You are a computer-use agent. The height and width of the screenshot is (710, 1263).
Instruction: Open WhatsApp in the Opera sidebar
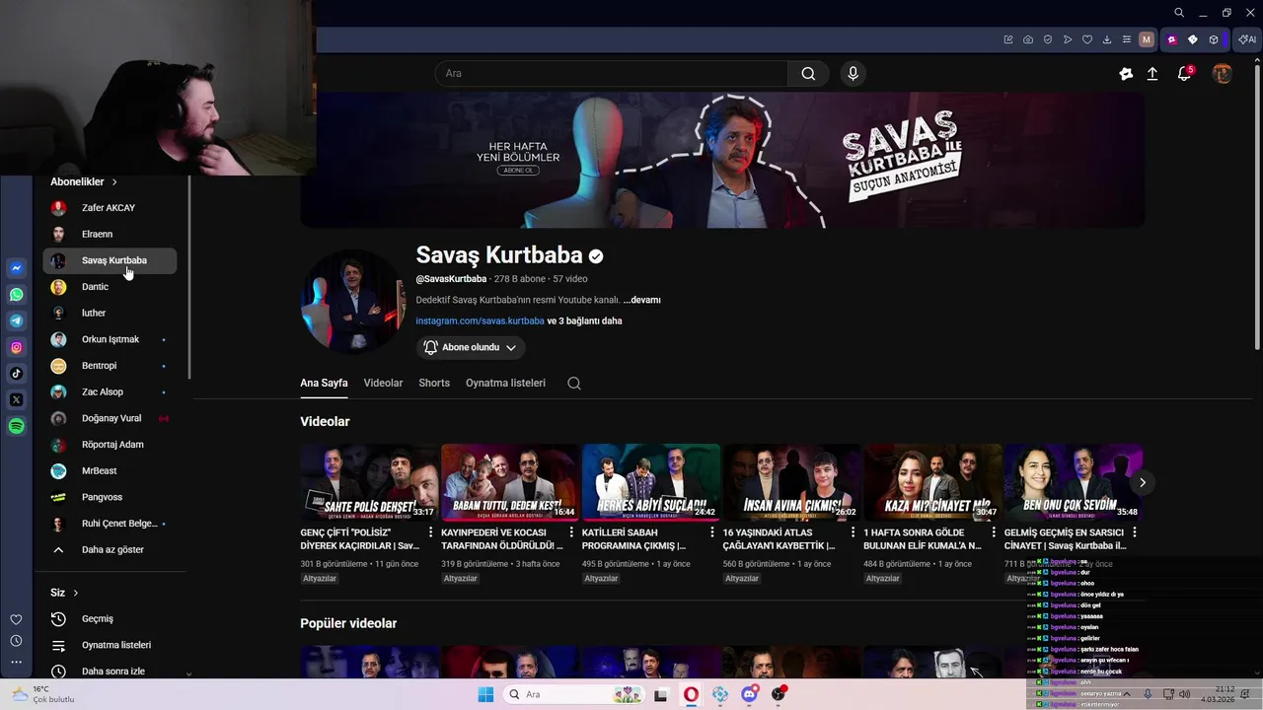pyautogui.click(x=17, y=295)
